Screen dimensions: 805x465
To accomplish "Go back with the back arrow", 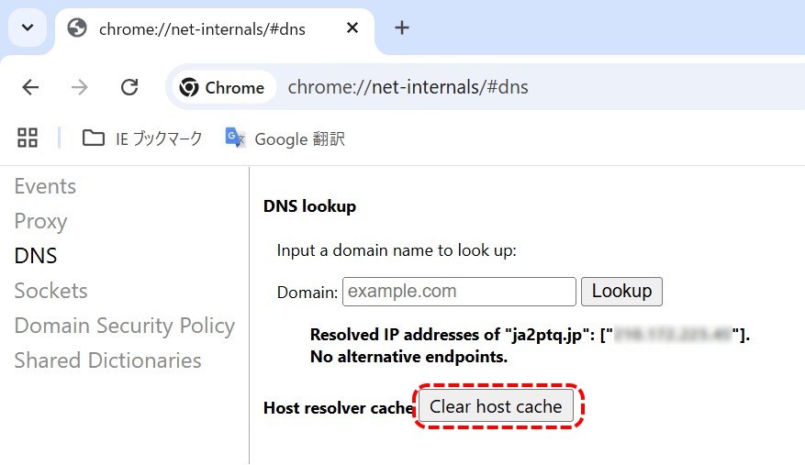I will coord(31,87).
